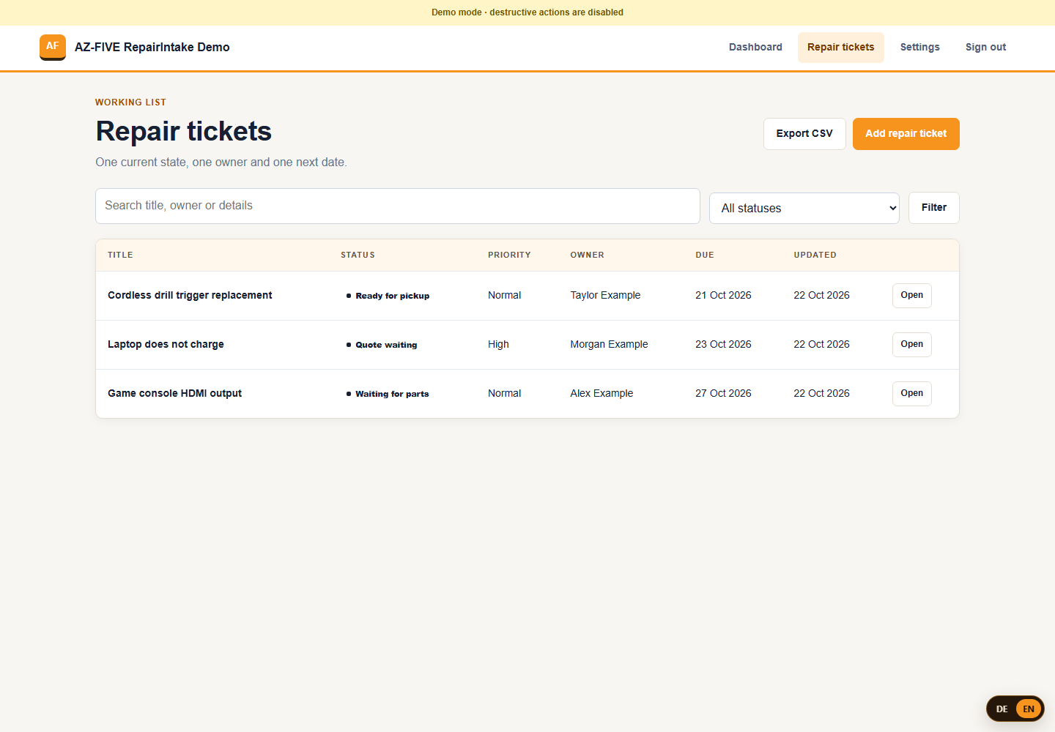Add a new repair ticket
The image size is (1055, 732).
[906, 134]
